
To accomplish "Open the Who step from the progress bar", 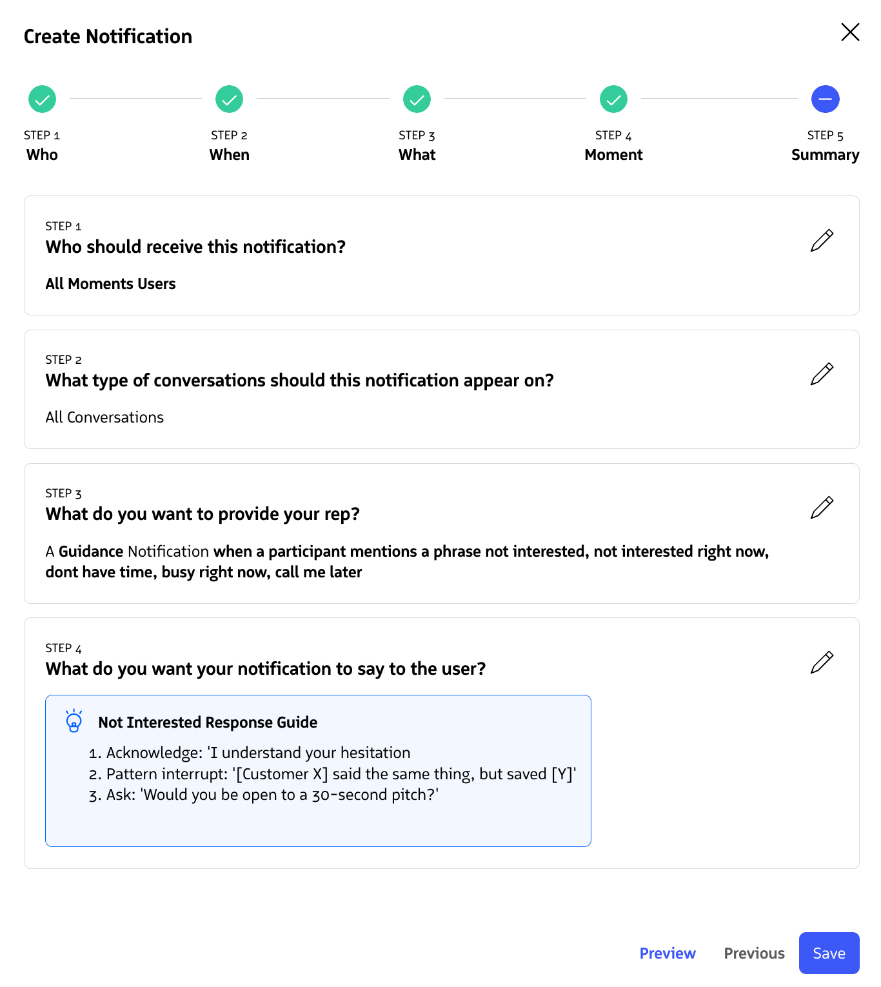I will [42, 154].
